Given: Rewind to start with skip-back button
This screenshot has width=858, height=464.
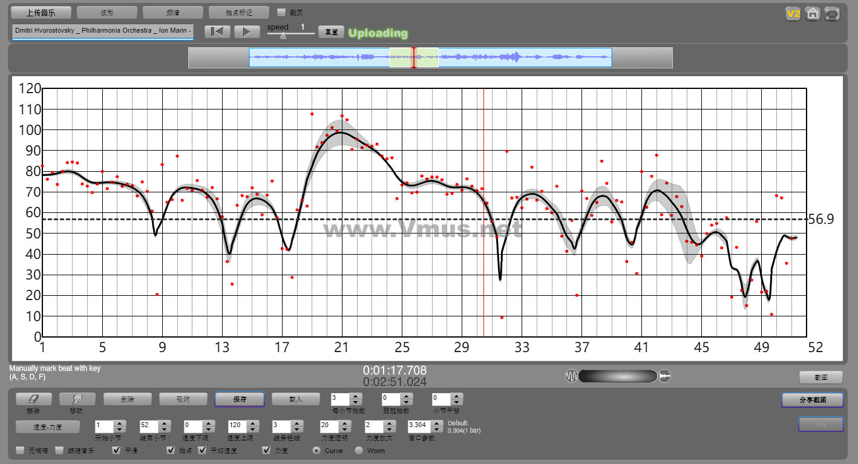Looking at the screenshot, I should pyautogui.click(x=217, y=32).
